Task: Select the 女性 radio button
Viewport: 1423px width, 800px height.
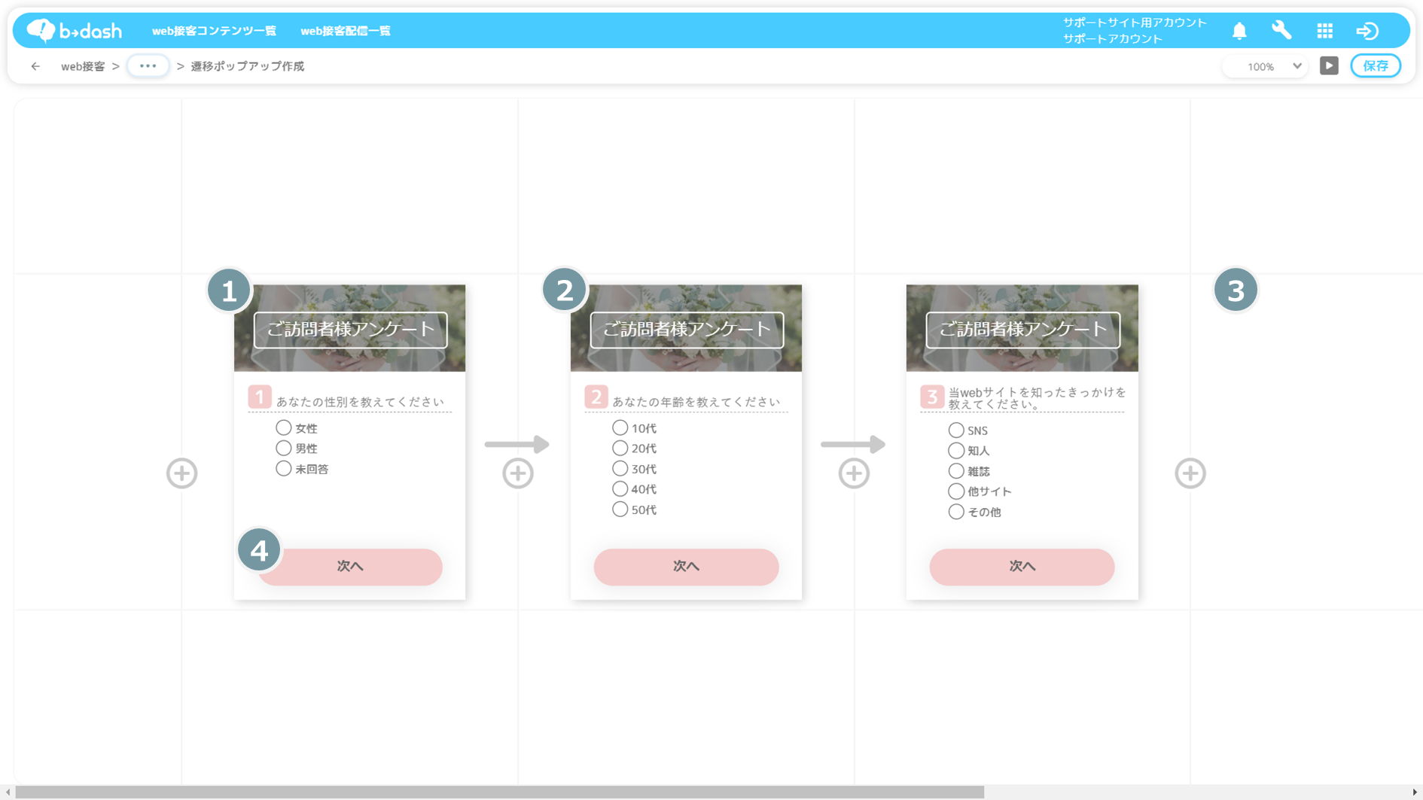Action: point(283,427)
